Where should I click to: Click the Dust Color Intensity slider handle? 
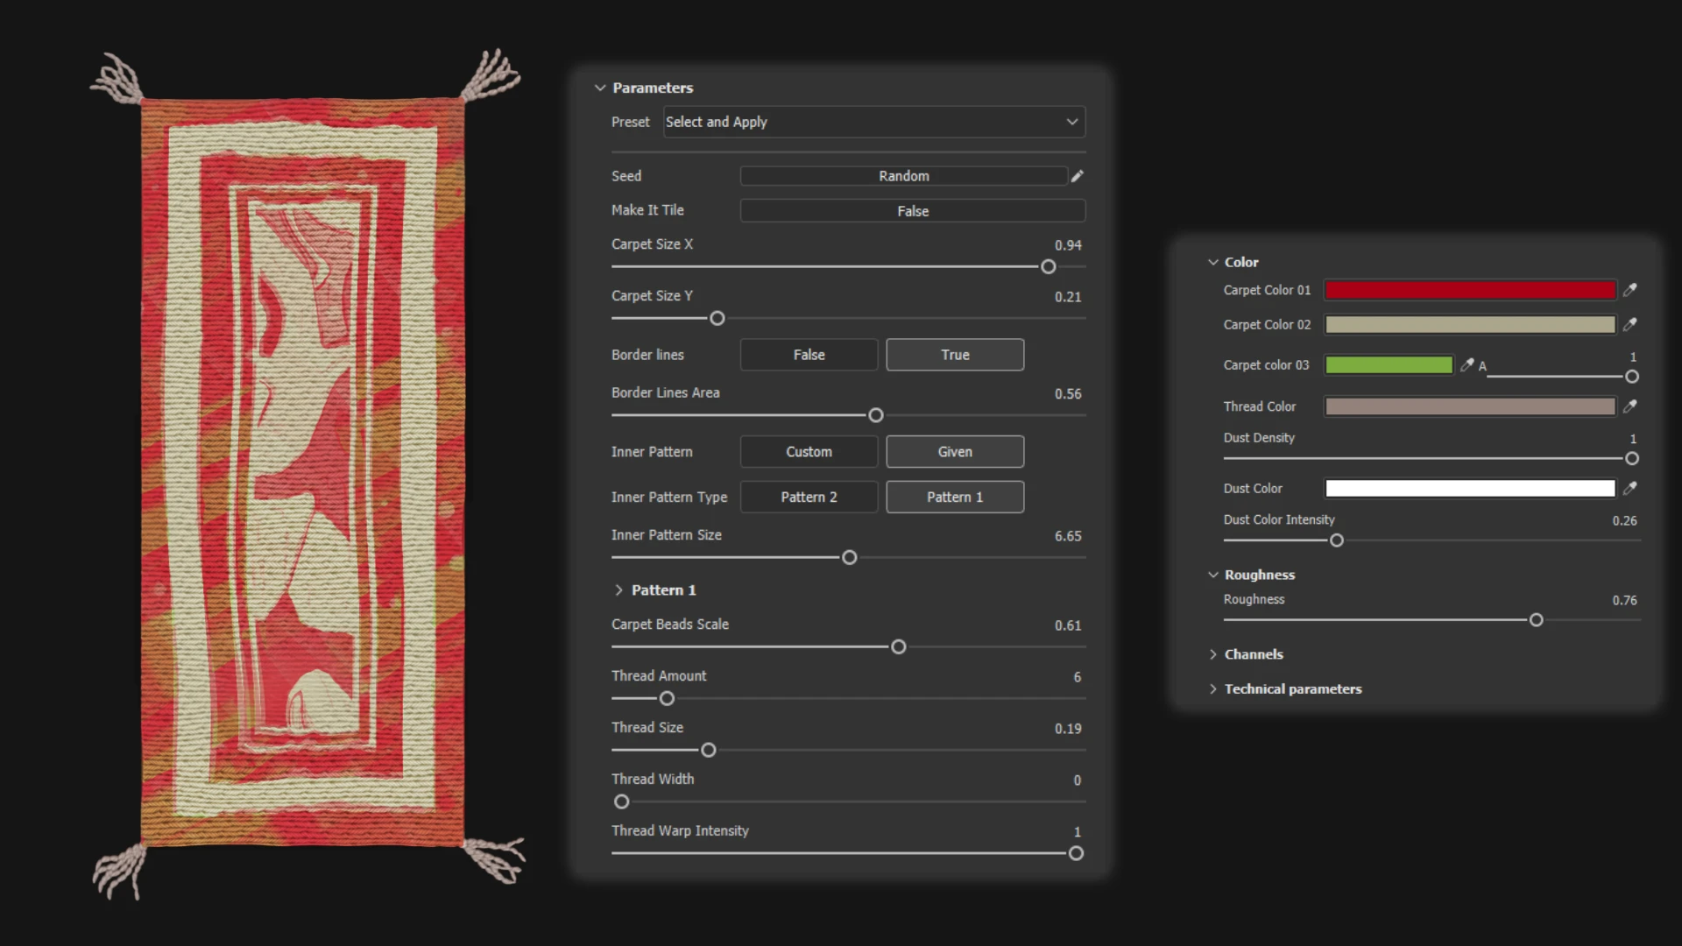(x=1337, y=540)
